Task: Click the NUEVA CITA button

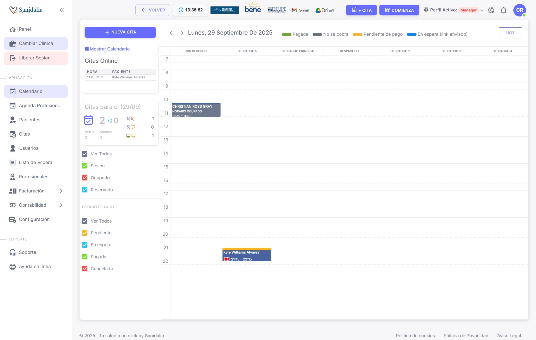Action: click(x=120, y=32)
